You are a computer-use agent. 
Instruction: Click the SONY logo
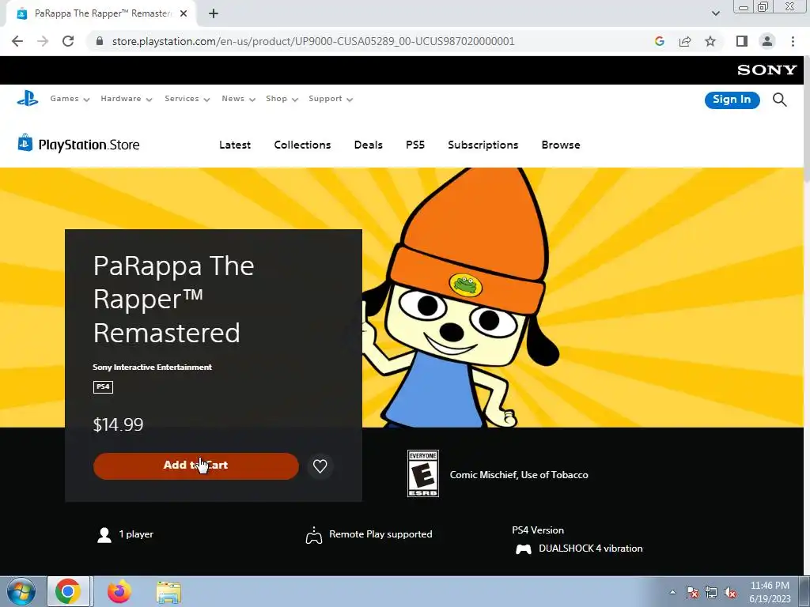[x=766, y=70]
